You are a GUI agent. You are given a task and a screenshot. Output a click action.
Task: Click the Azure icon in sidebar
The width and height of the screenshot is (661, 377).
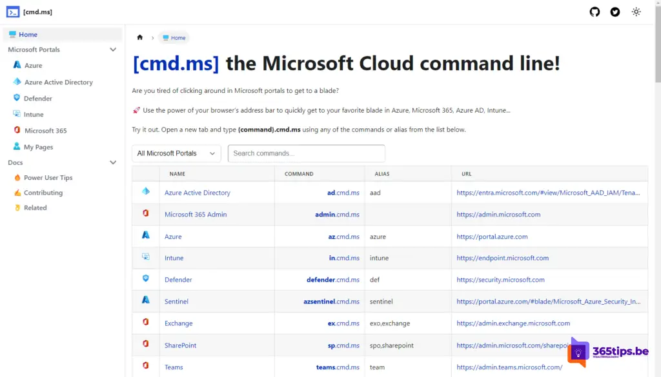[17, 65]
